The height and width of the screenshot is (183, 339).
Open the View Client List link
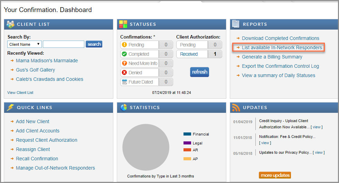click(20, 93)
